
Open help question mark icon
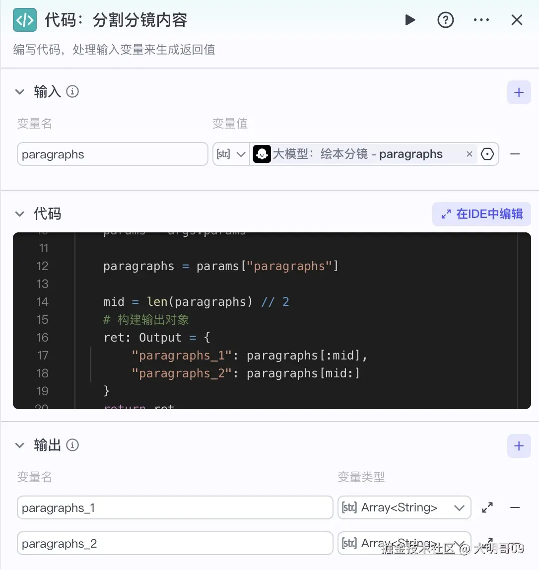click(x=445, y=20)
